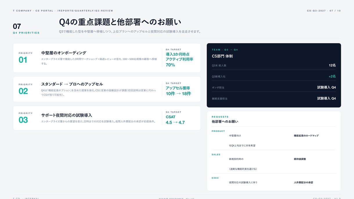The width and height of the screenshot is (354, 199).
Task: Click the slide title Q4の重点課題と他部署へのお願い
Action: click(x=120, y=22)
